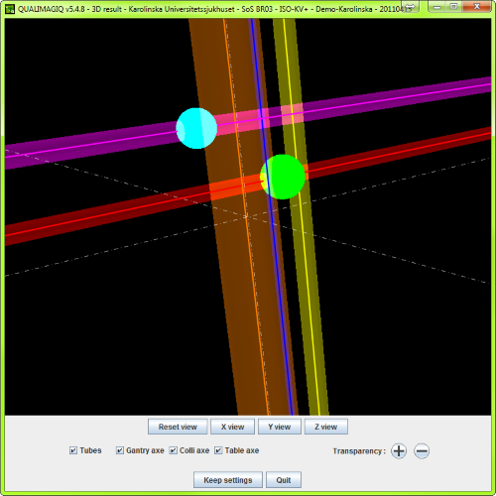Switch to X view
The height and width of the screenshot is (496, 496).
232,427
